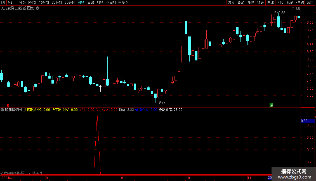Open the 画线 drawing tools
316x181 pixels.
pos(270,3)
